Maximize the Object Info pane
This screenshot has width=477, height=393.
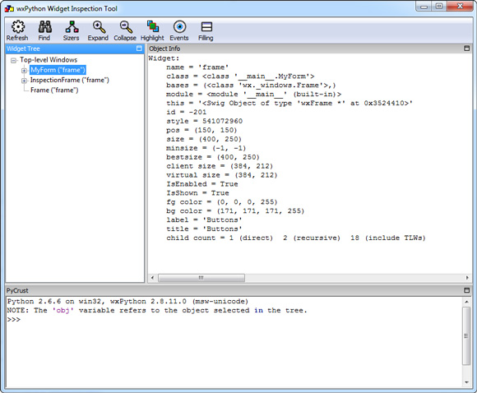tap(466, 49)
